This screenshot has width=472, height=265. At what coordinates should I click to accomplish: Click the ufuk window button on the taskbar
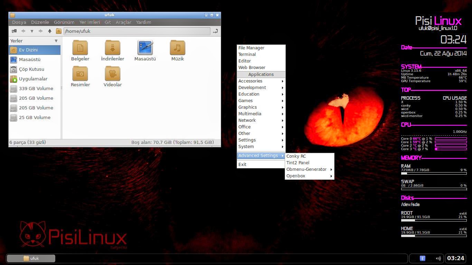(x=30, y=258)
